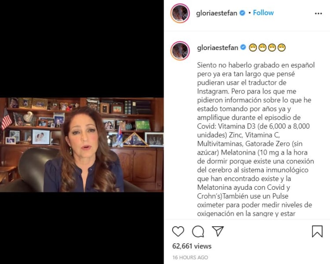This screenshot has width=330, height=264.
Task: Open the three-dot more options menu
Action: (x=318, y=14)
